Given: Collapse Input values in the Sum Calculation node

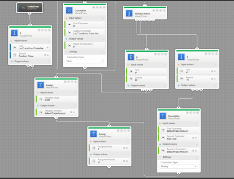Looking at the screenshot, I should (103, 18).
